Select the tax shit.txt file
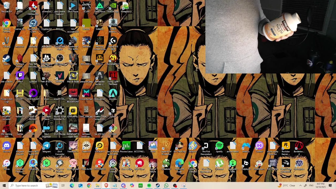 click(x=99, y=130)
